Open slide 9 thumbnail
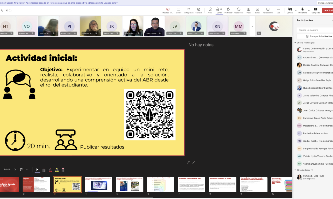Viewport: 333px width, 199px height. (x=254, y=185)
